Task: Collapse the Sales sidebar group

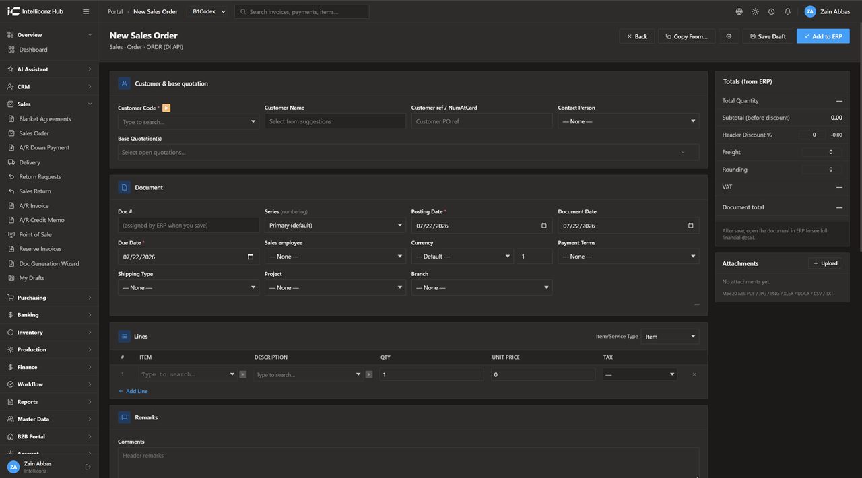Action: [49, 104]
